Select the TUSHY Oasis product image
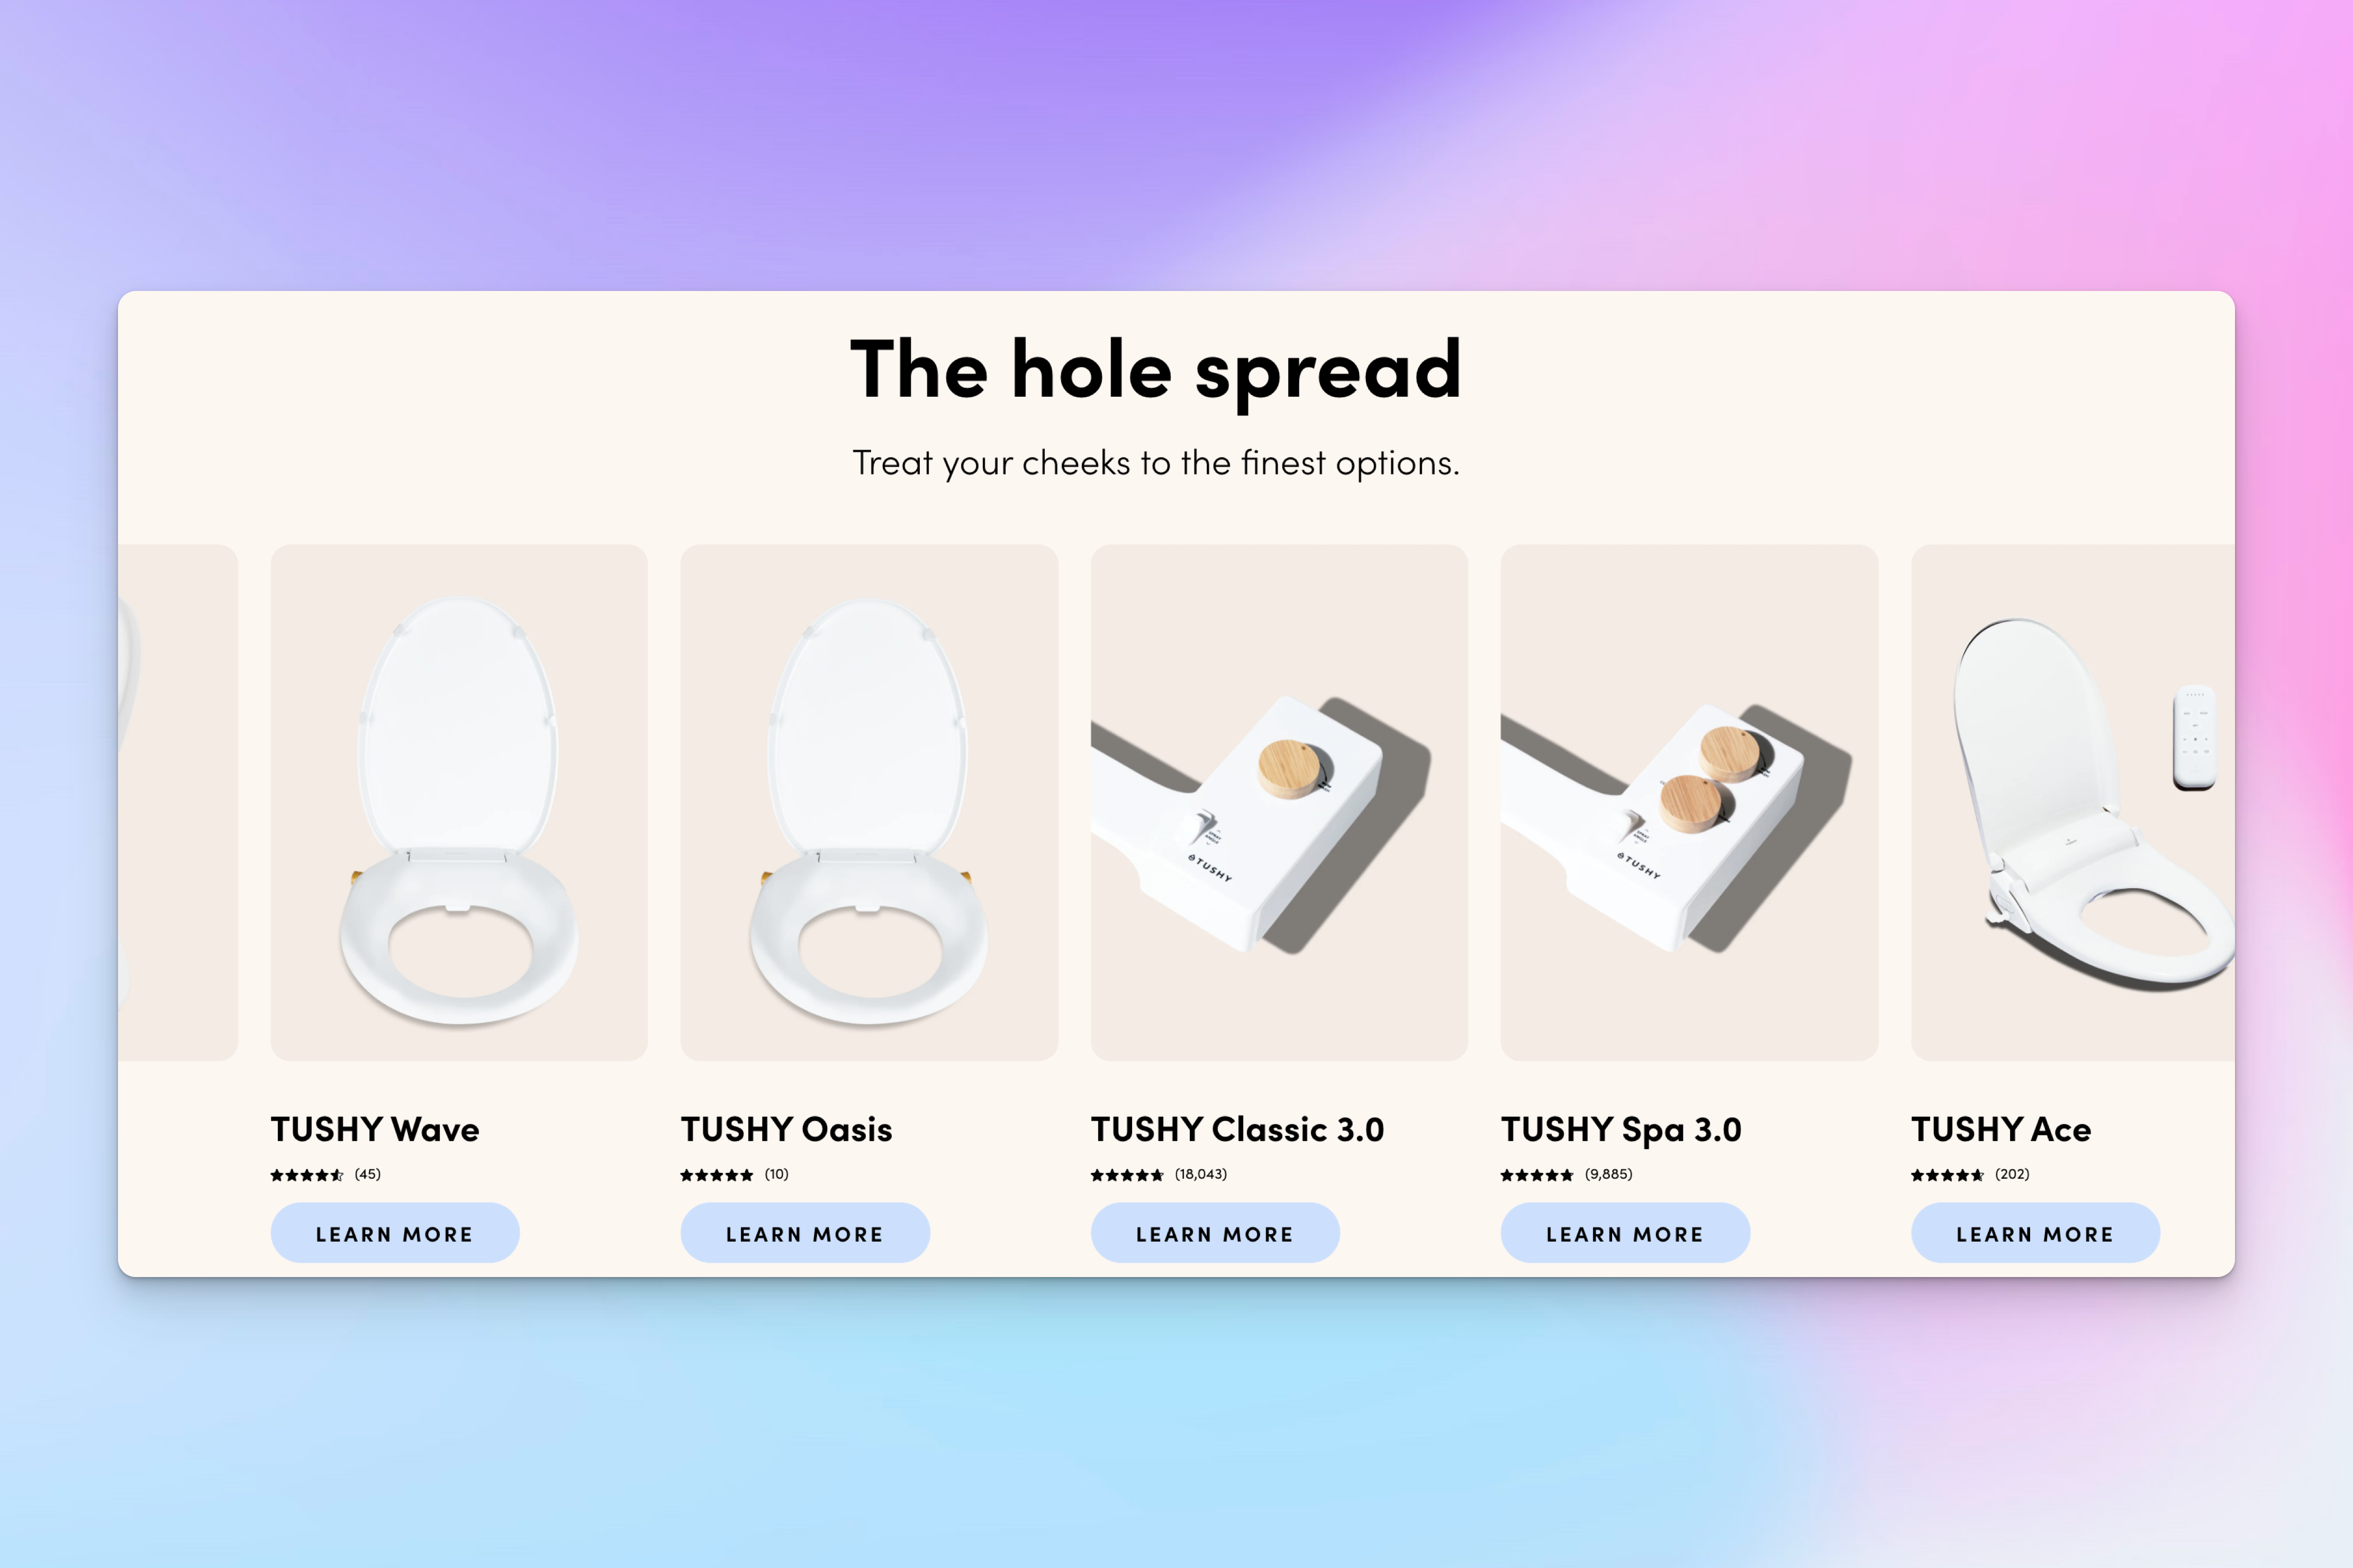This screenshot has height=1568, width=2353. [870, 802]
